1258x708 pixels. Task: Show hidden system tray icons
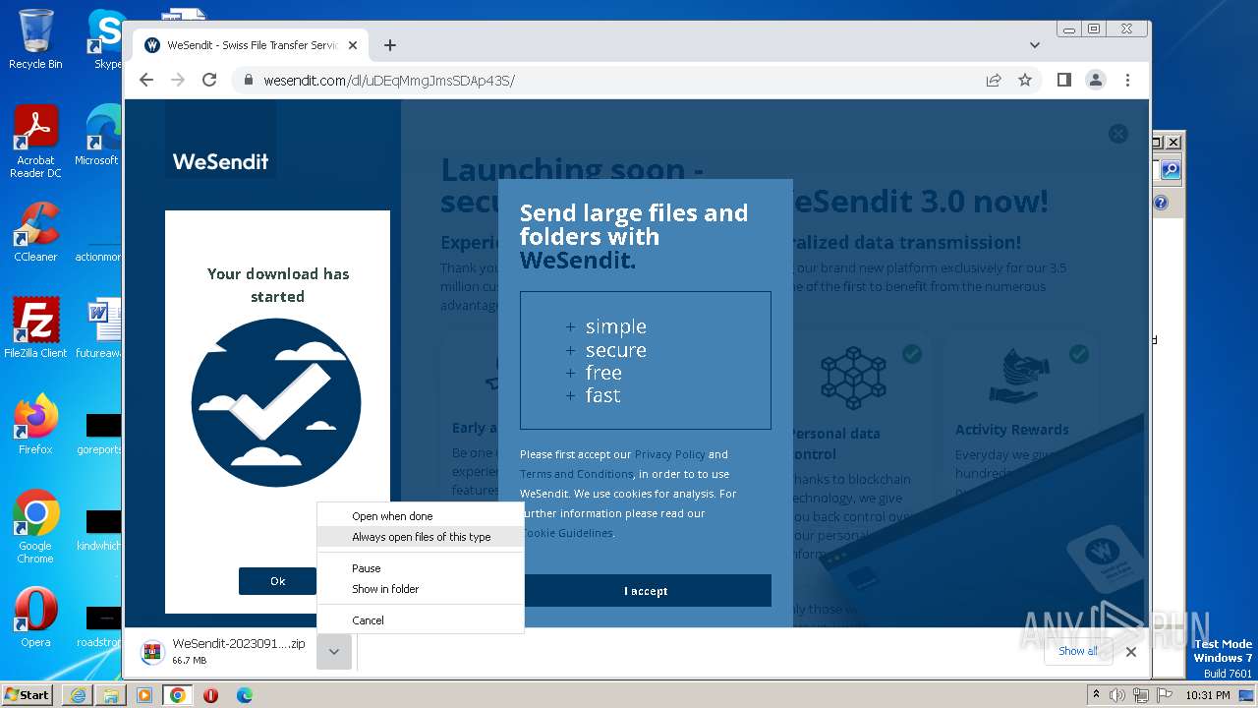coord(1097,694)
